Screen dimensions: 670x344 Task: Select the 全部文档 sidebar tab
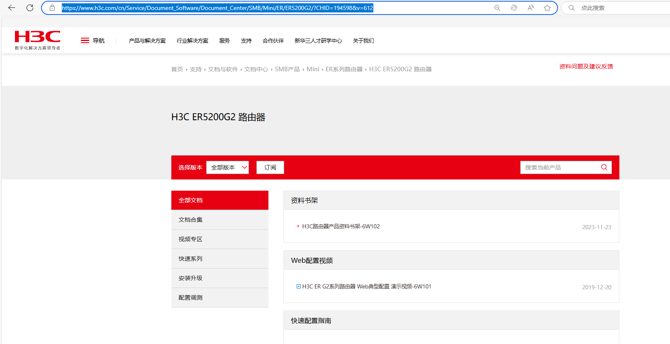click(x=220, y=200)
